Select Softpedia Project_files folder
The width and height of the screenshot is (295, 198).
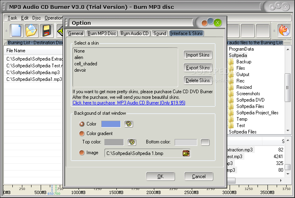tap(258, 113)
